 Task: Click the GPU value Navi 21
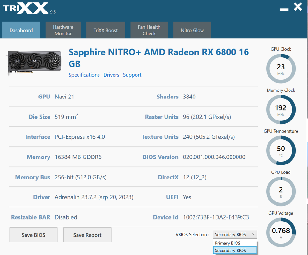click(x=64, y=97)
